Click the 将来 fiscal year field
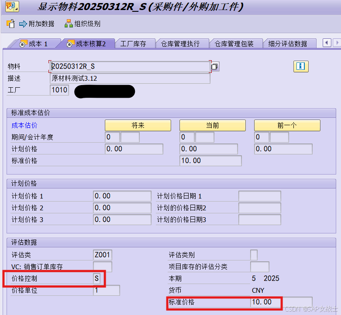This screenshot has width=341, height=315. [x=130, y=137]
